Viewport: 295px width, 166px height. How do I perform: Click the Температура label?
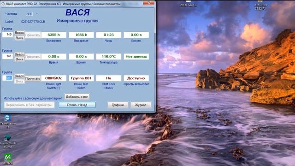point(109,62)
